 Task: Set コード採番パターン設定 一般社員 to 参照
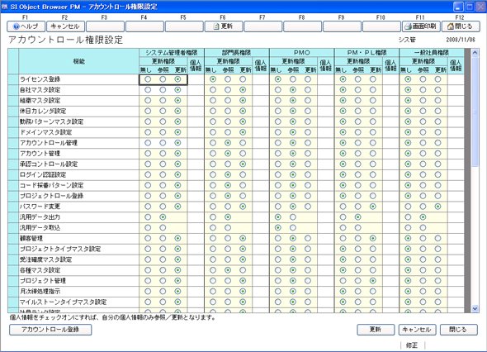click(x=423, y=185)
